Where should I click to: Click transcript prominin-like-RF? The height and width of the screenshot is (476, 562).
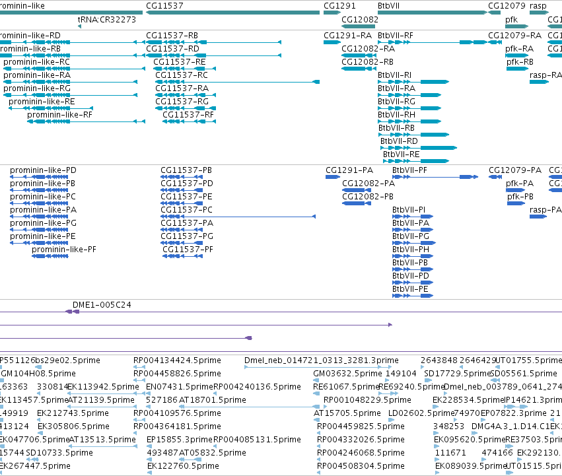pyautogui.click(x=59, y=115)
